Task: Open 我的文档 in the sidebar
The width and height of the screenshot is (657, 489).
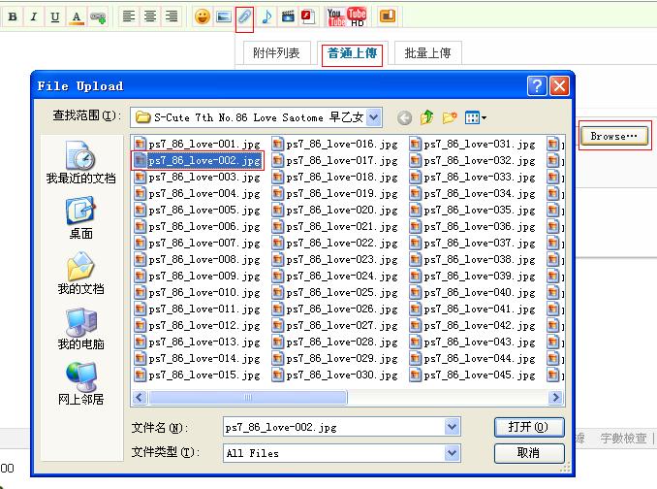Action: [x=80, y=275]
